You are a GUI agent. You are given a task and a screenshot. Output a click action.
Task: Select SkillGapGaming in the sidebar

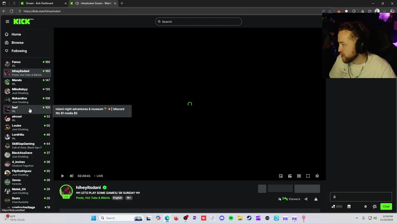[x=27, y=146]
